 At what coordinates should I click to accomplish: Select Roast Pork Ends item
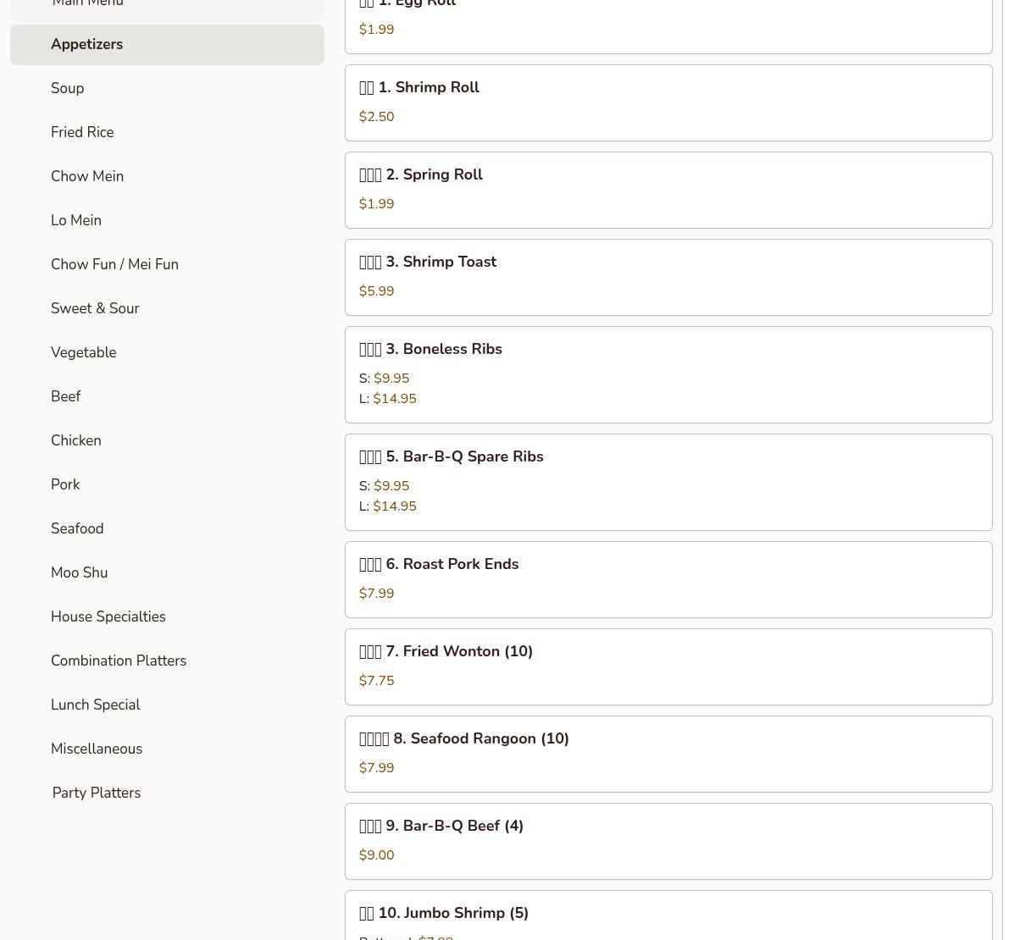coord(668,579)
